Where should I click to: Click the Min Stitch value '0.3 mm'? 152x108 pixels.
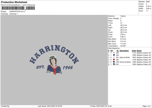click(123, 41)
